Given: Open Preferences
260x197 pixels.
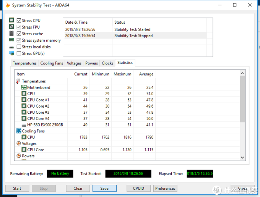Looking at the screenshot, I should (x=165, y=188).
